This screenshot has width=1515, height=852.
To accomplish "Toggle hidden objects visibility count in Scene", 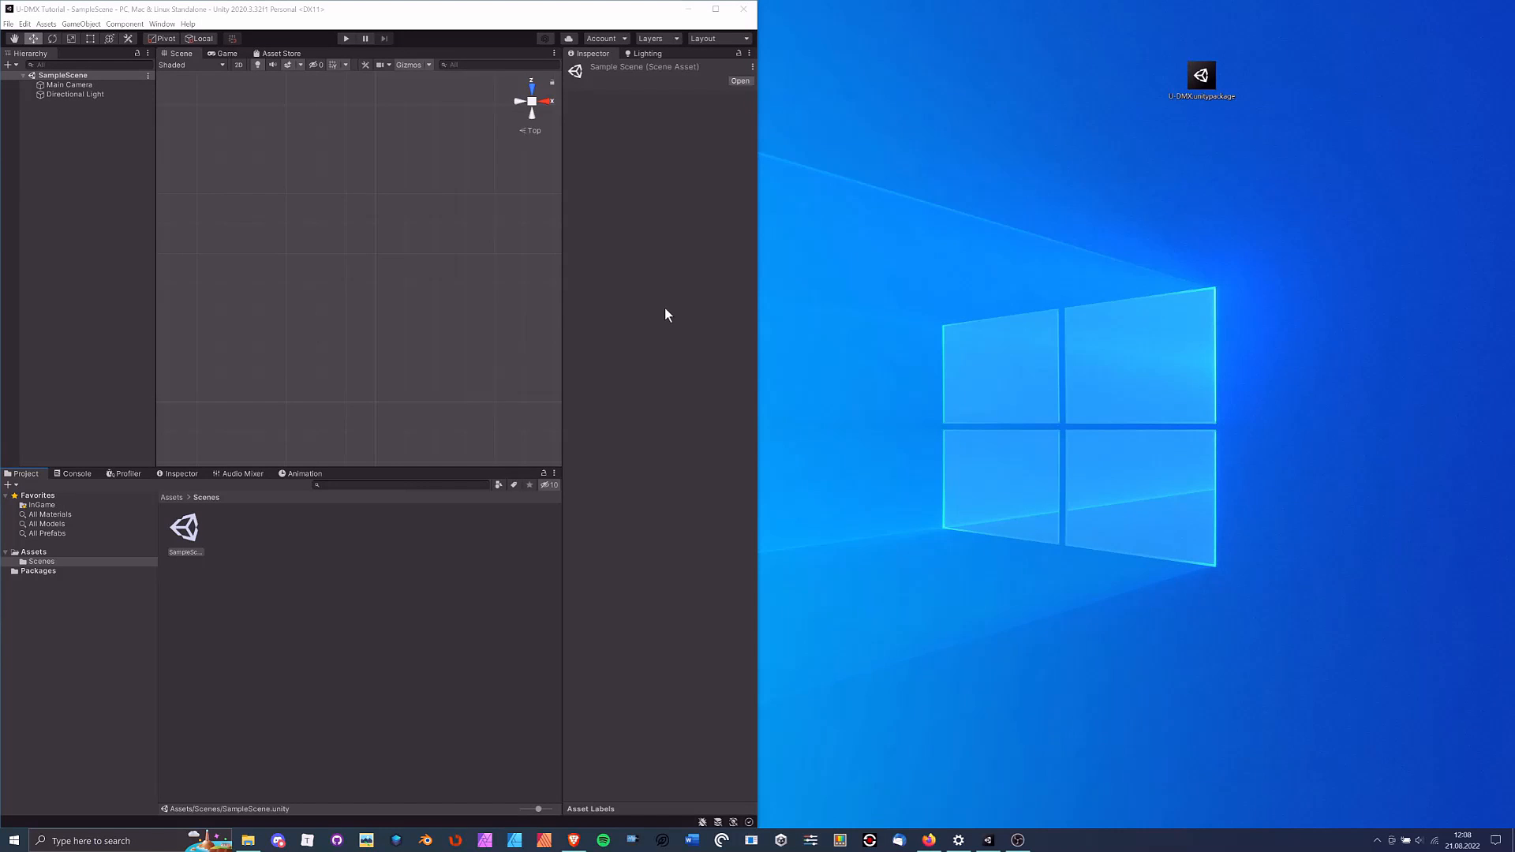I will (x=316, y=65).
